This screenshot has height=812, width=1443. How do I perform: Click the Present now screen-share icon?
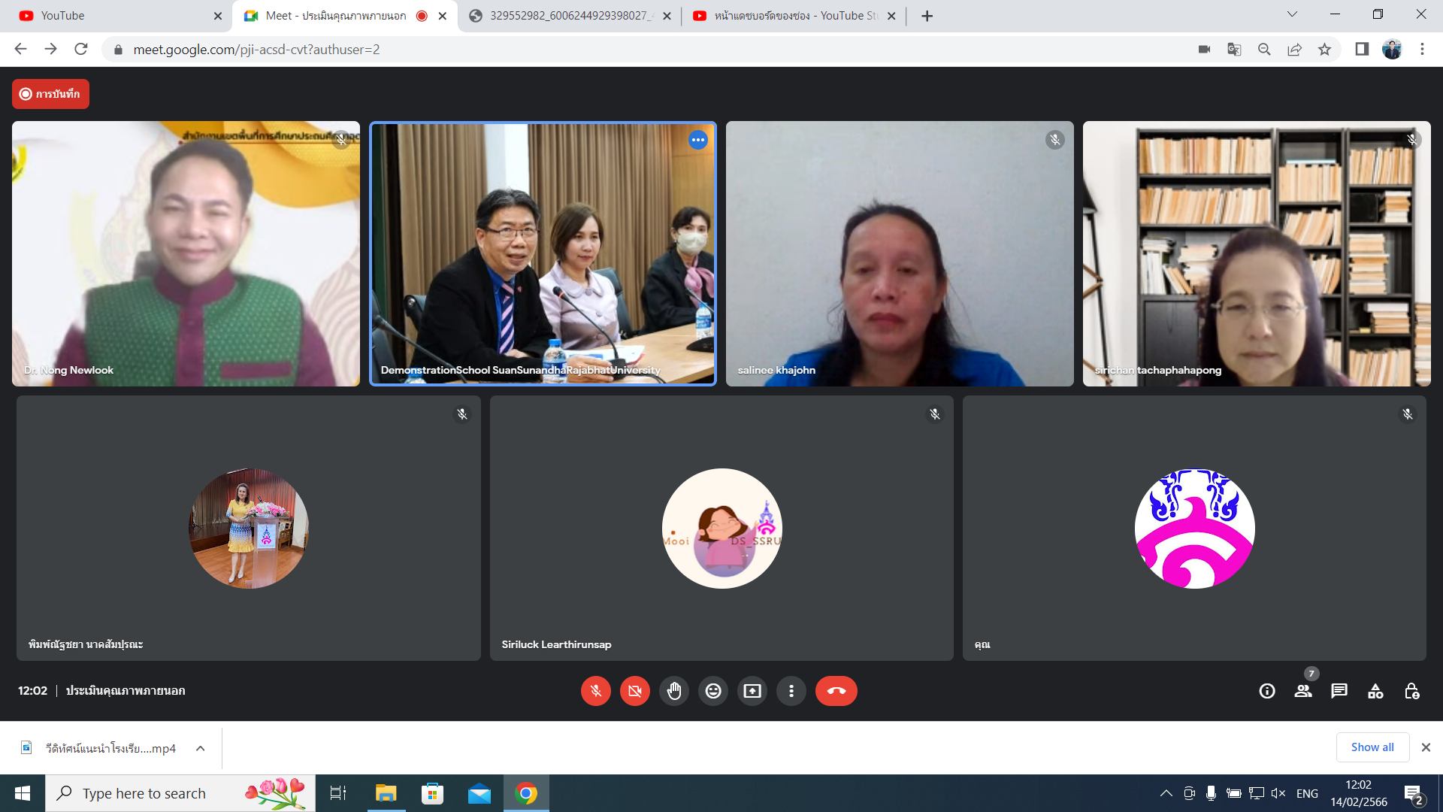(752, 691)
